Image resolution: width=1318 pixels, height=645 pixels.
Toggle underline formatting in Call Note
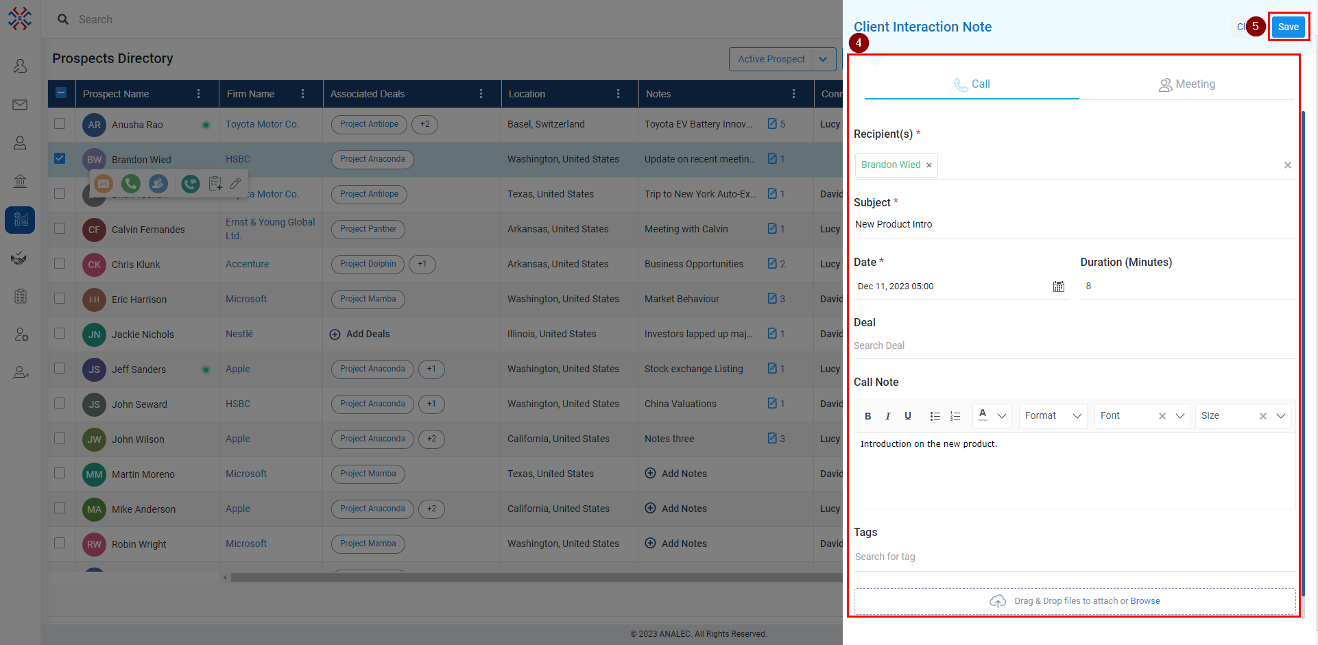click(x=908, y=416)
